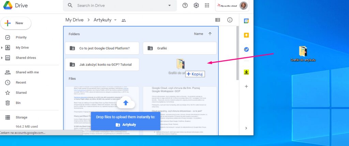This screenshot has width=349, height=146.
Task: Open Google Keep side panel icon
Action: tap(246, 35)
